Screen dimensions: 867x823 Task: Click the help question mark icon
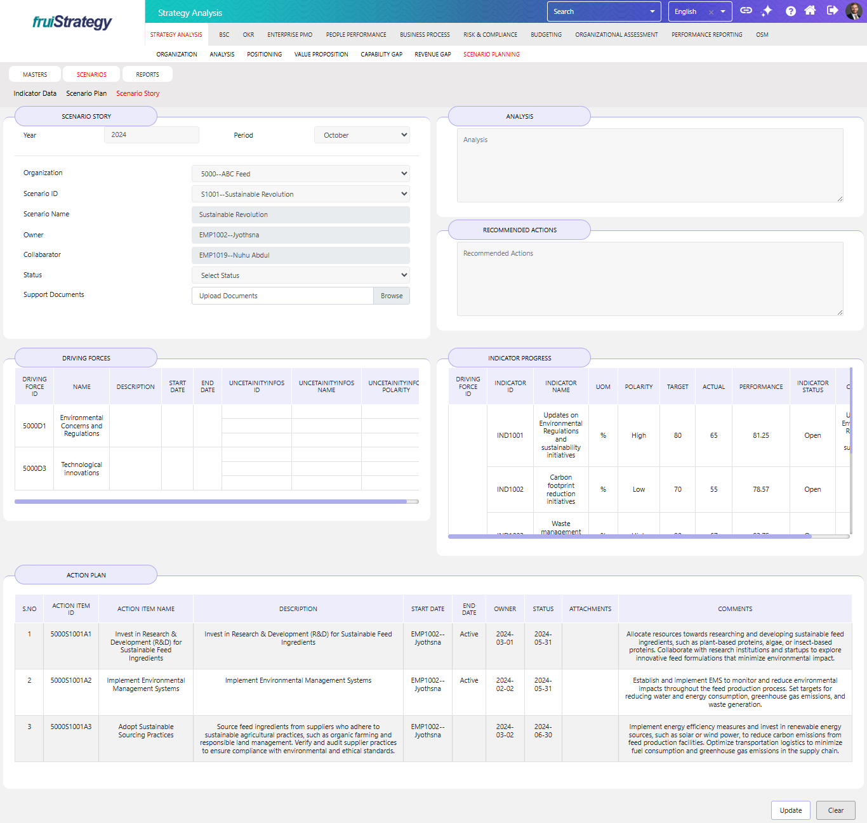(790, 11)
